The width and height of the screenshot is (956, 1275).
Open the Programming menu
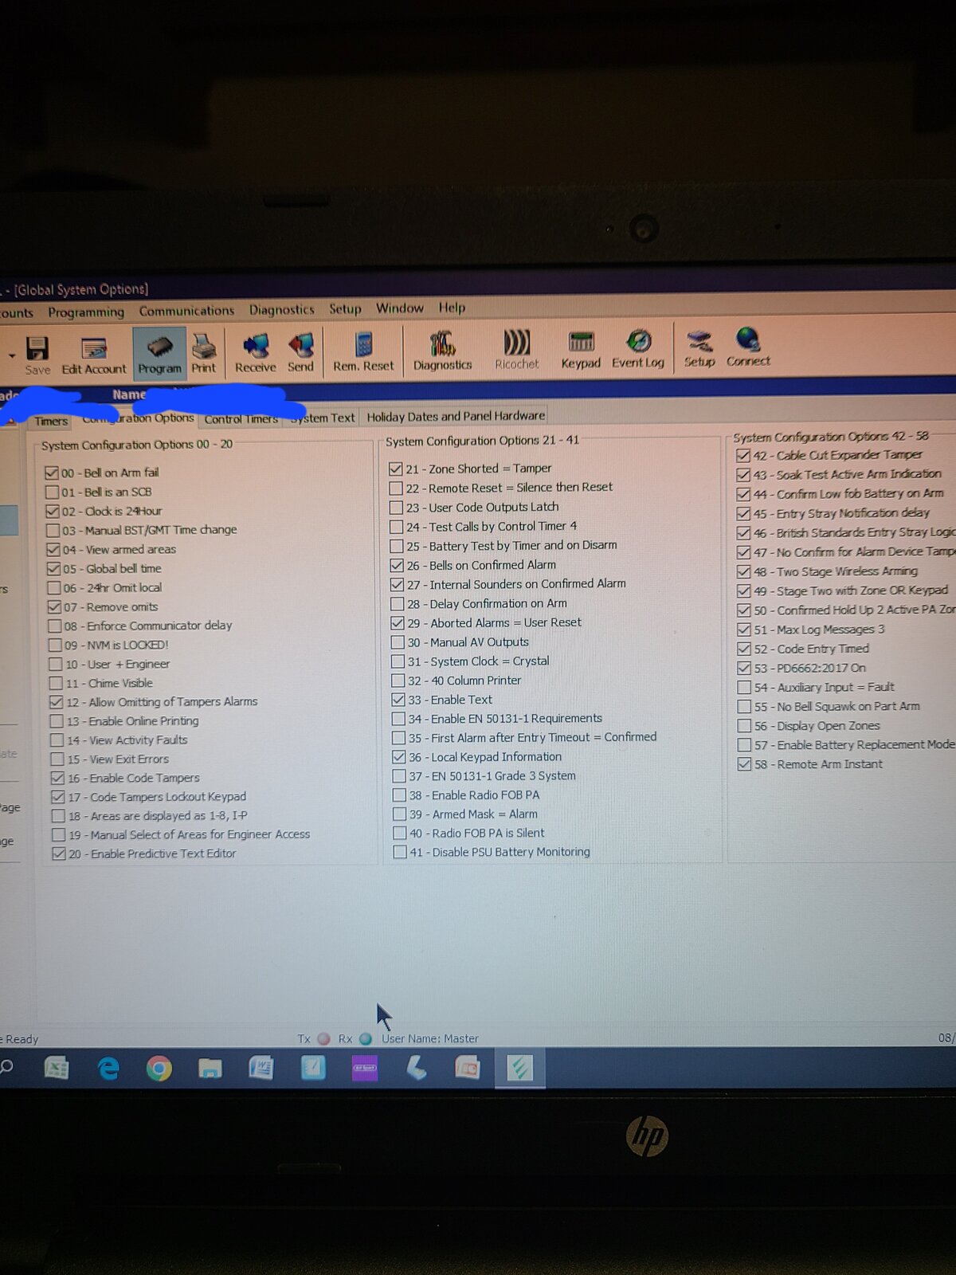86,312
